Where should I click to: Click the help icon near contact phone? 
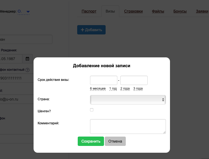(x=28, y=70)
